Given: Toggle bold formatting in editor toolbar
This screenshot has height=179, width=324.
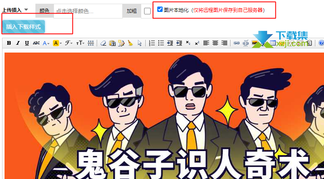Looking at the screenshot, I should [9, 43].
